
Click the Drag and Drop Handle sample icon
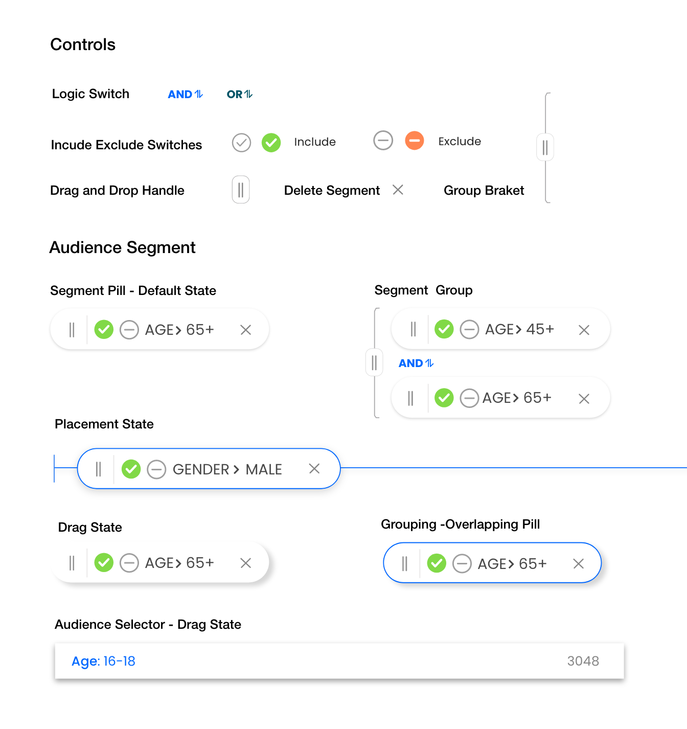[x=241, y=190]
